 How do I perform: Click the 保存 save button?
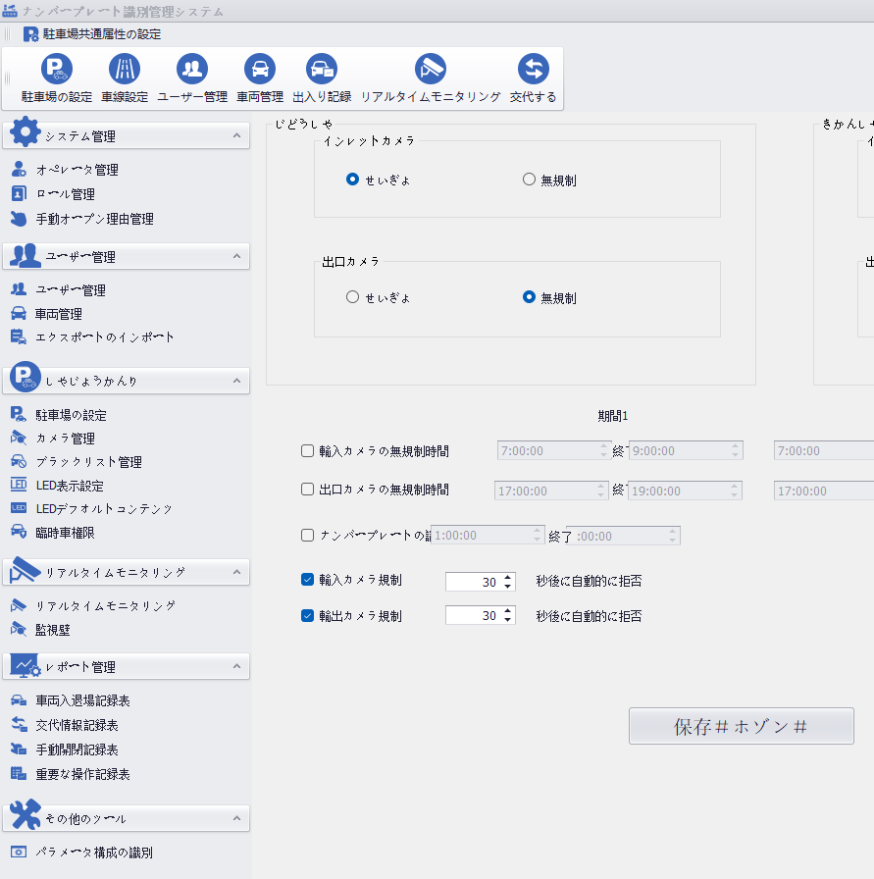point(741,726)
